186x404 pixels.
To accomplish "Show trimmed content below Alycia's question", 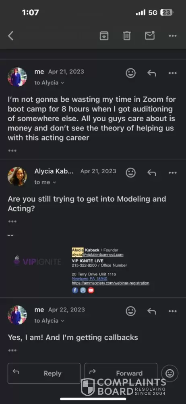I will tap(12, 221).
